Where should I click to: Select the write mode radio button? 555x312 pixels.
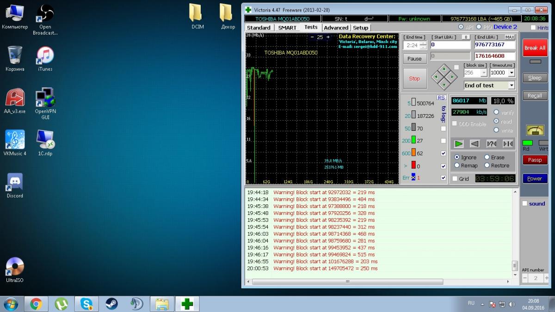coord(496,130)
